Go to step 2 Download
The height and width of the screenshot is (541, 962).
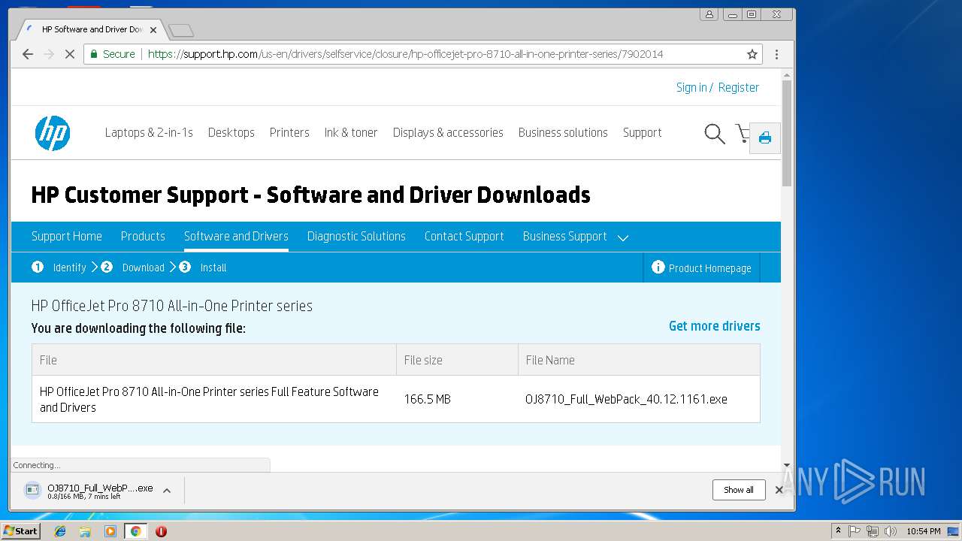(133, 267)
